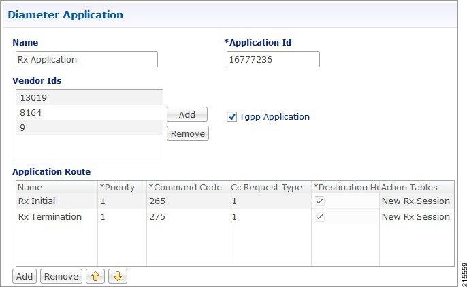This screenshot has height=287, width=467.
Task: Select vendor id 13019 in the list
Action: (89, 97)
